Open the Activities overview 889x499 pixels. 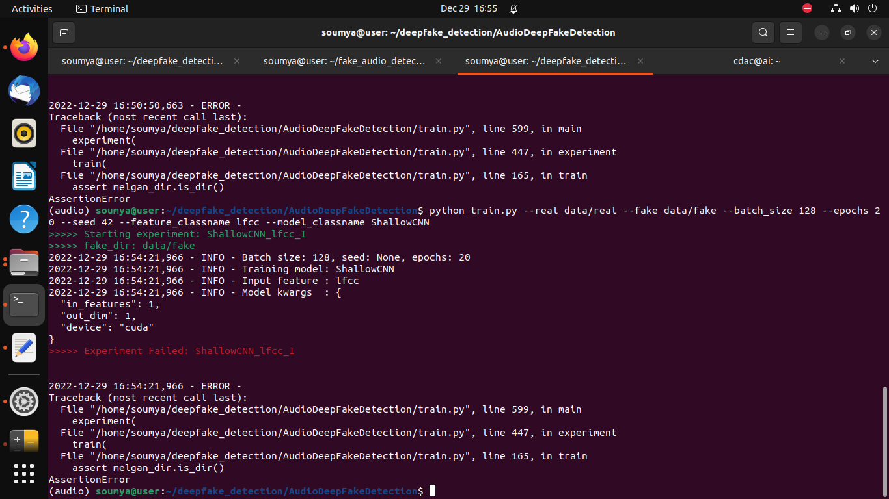(32, 8)
